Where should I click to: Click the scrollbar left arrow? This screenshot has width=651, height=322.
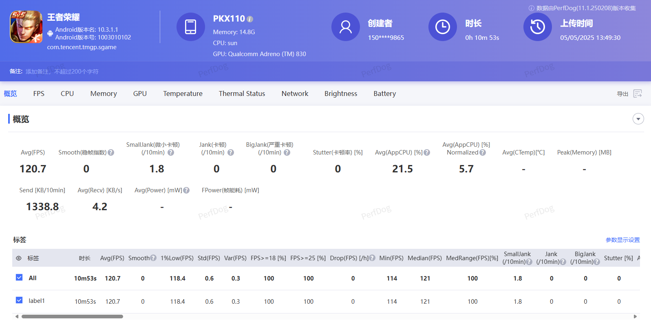point(17,316)
